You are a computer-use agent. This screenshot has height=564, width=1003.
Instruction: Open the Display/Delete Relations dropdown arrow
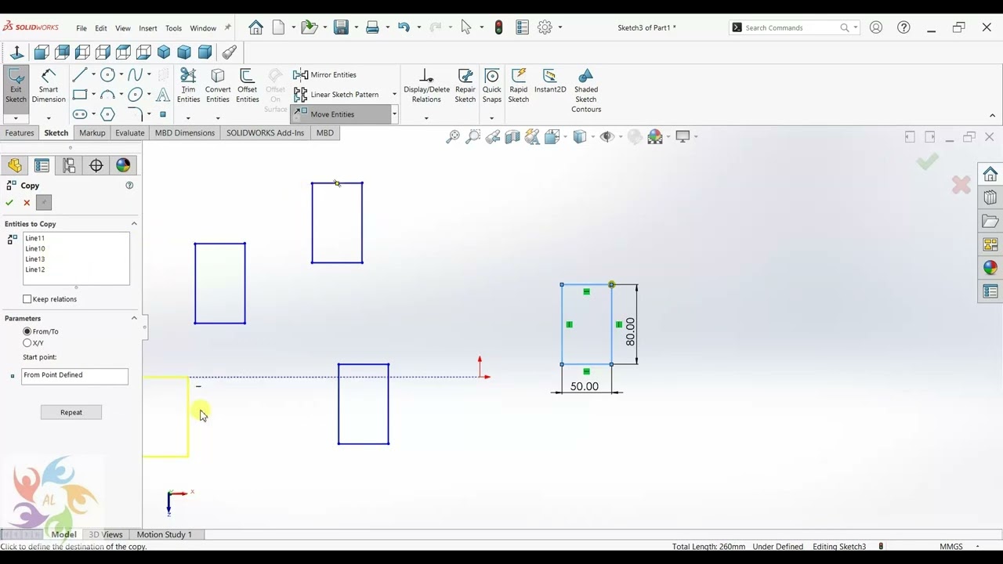pos(426,118)
